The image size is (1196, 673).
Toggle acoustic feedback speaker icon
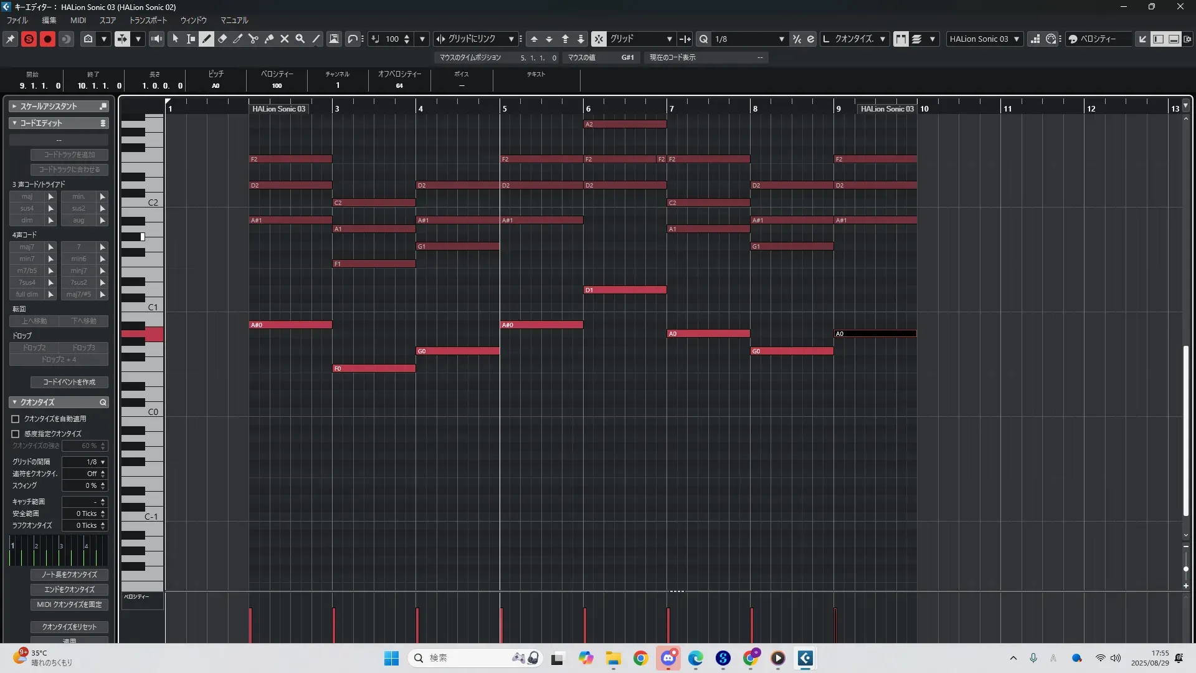pos(156,39)
